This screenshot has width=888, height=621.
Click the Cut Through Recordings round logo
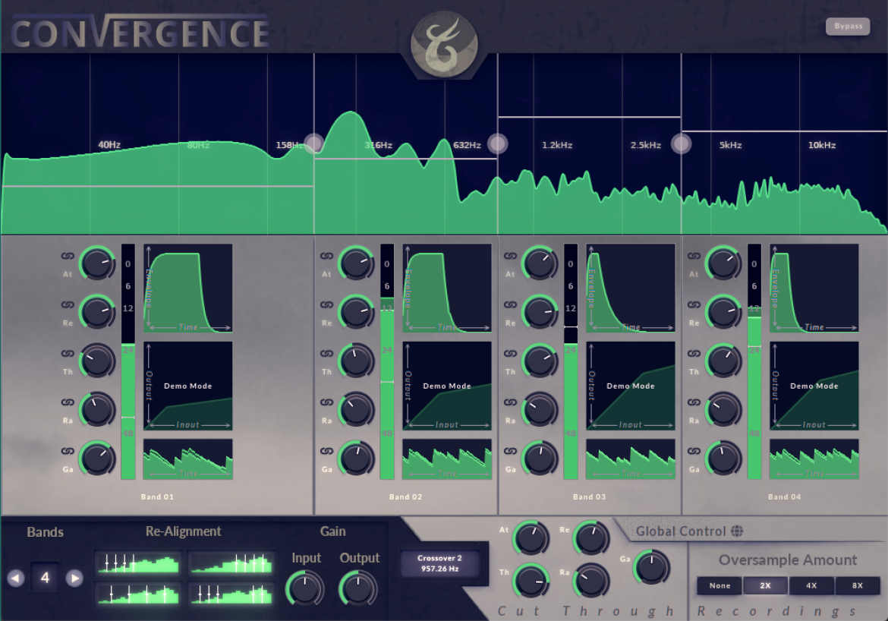[x=444, y=44]
